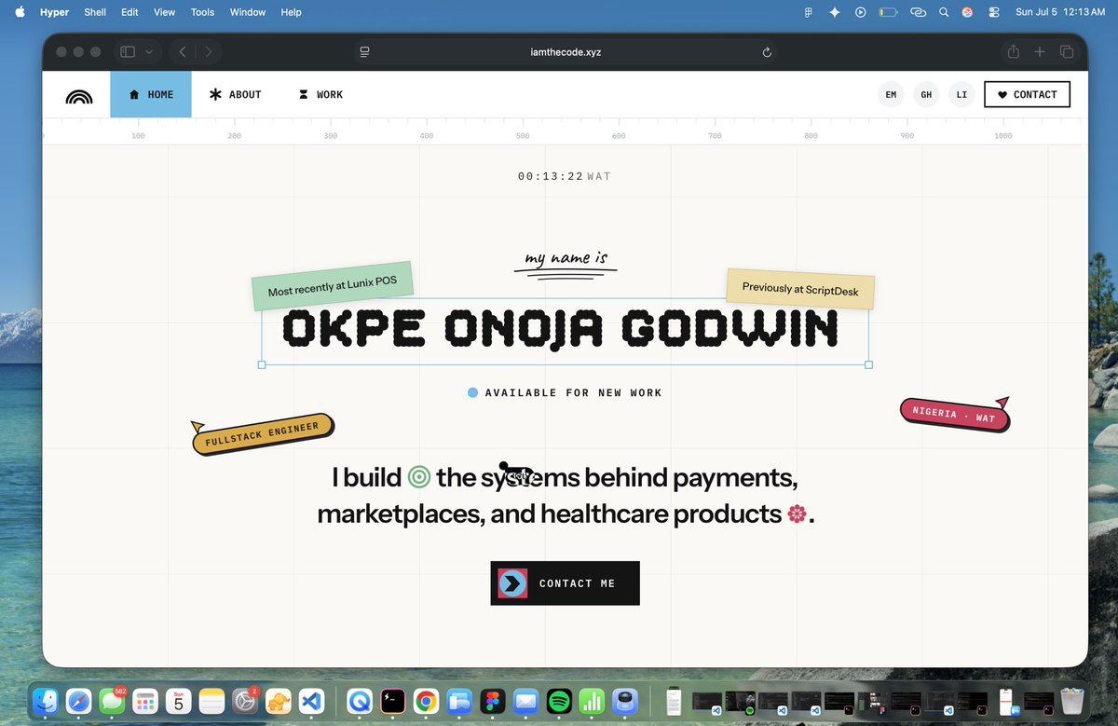Open Google Chrome from the dock

tap(427, 701)
